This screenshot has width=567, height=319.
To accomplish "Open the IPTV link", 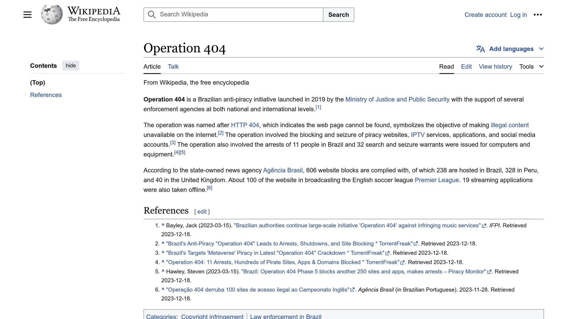I will pyautogui.click(x=417, y=135).
